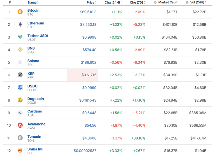The height and width of the screenshot is (154, 212).
Task: Click the USDC logo icon
Action: 20,87
